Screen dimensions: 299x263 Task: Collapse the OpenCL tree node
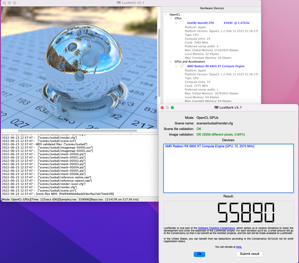click(x=166, y=14)
